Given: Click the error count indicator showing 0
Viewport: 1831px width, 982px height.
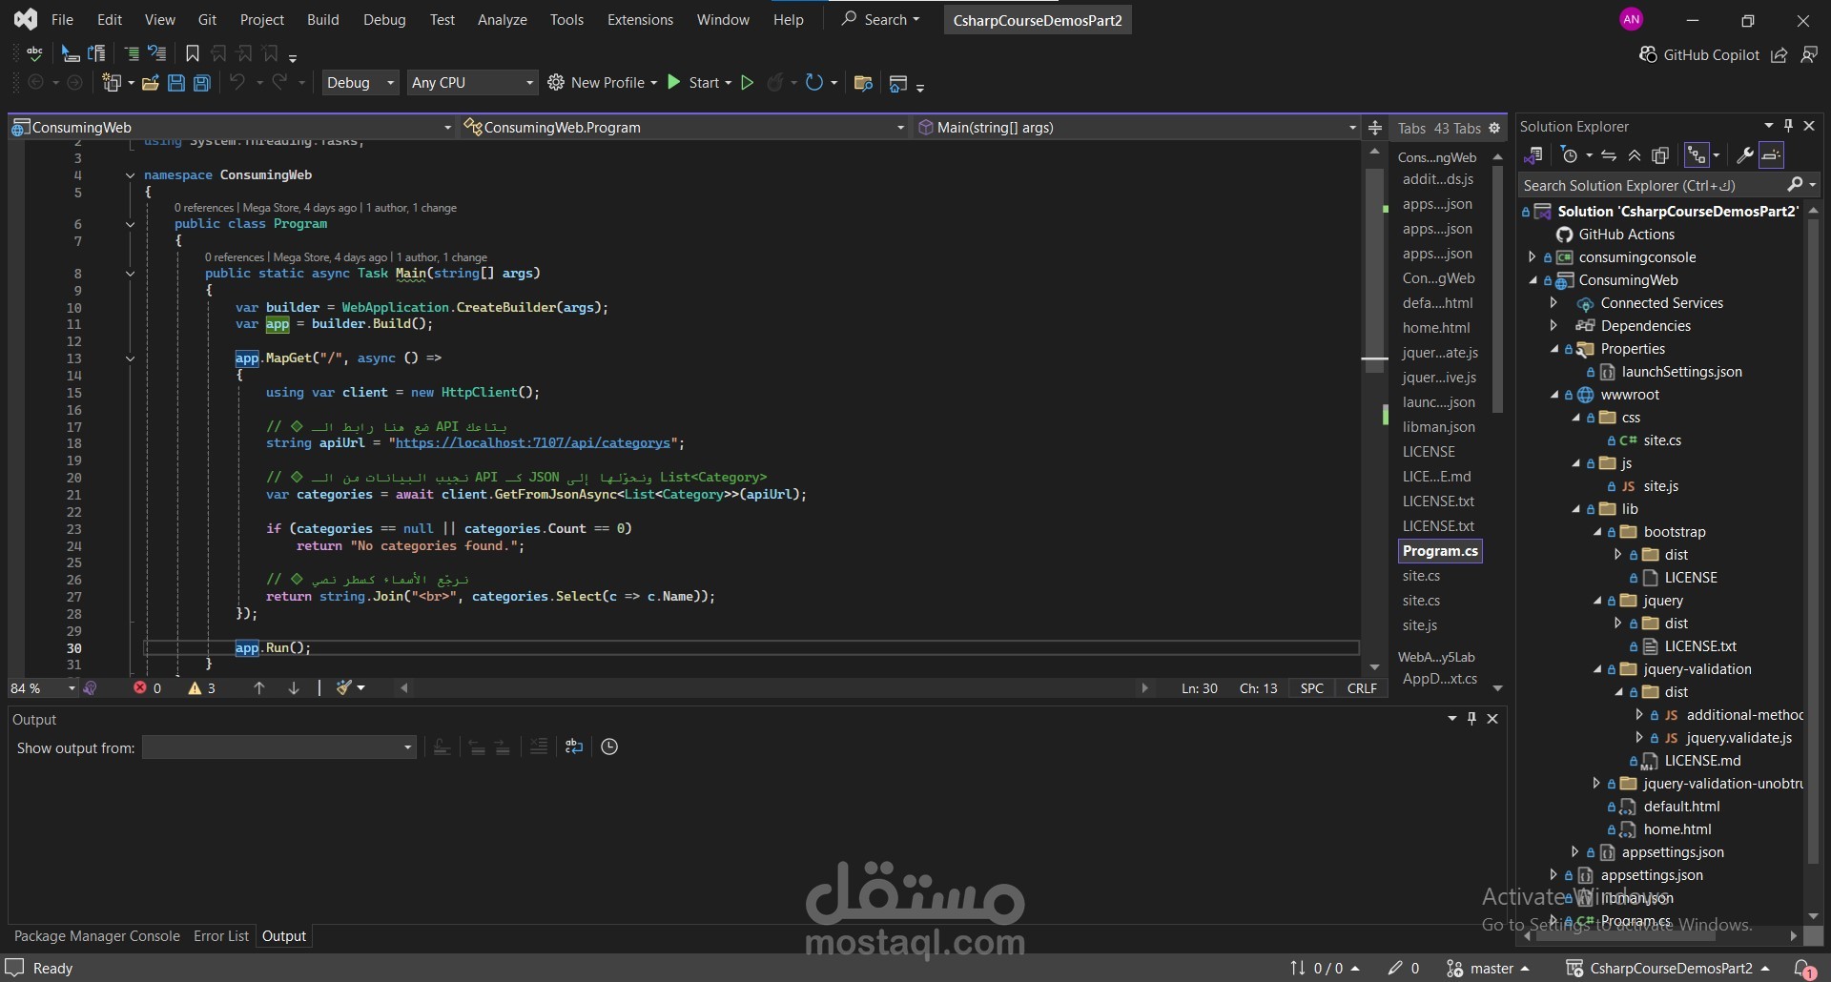Looking at the screenshot, I should (148, 687).
